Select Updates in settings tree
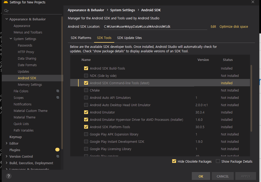This screenshot has height=182, width=261. pyautogui.click(x=24, y=71)
